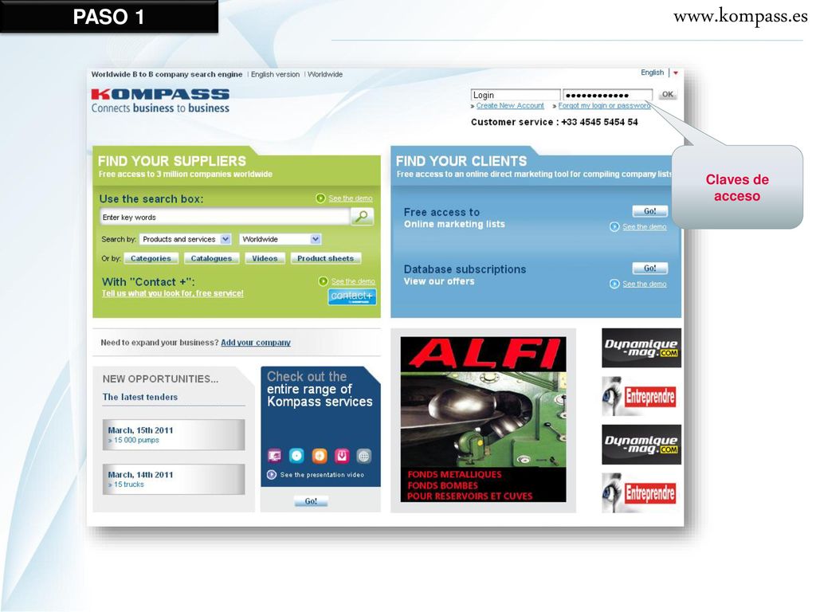Open the Product sheets tab button
Screen dimensions: 816x612
(326, 258)
